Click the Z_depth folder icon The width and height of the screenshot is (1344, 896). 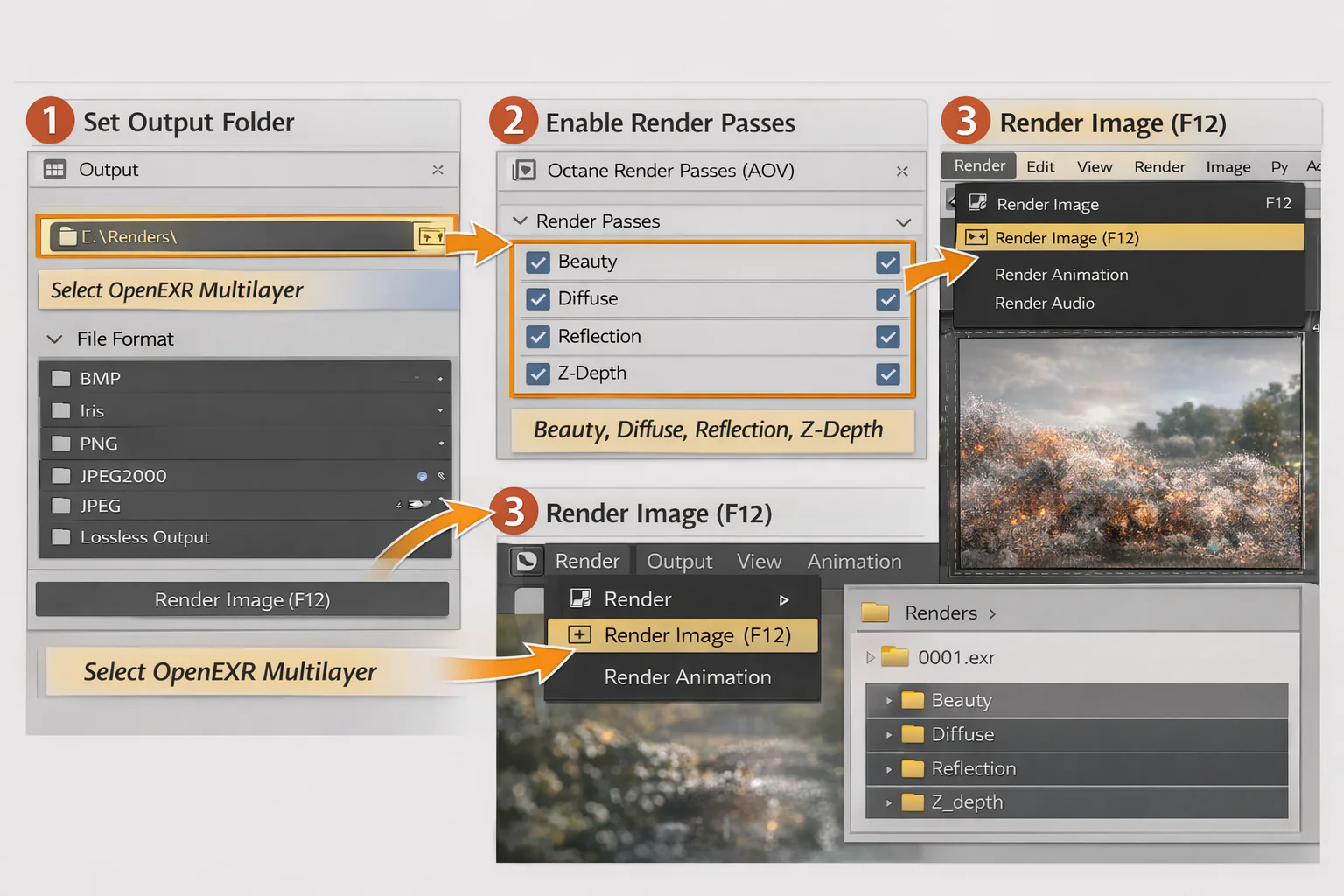coord(913,801)
